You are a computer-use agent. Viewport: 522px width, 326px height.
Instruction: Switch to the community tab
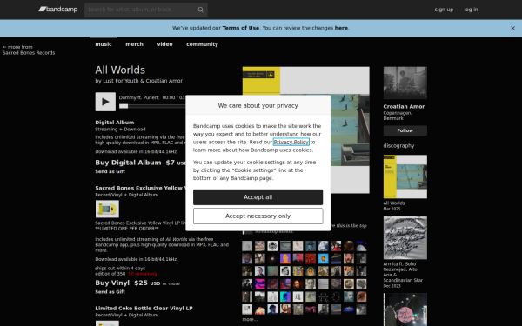pyautogui.click(x=202, y=44)
